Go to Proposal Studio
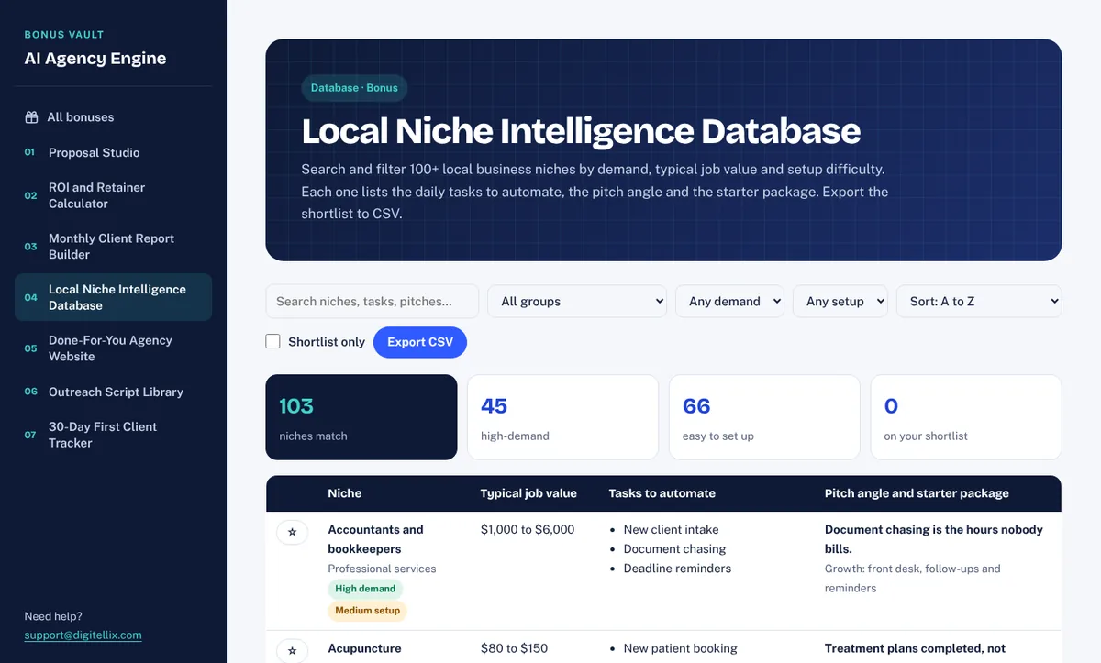The image size is (1101, 663). 113,152
